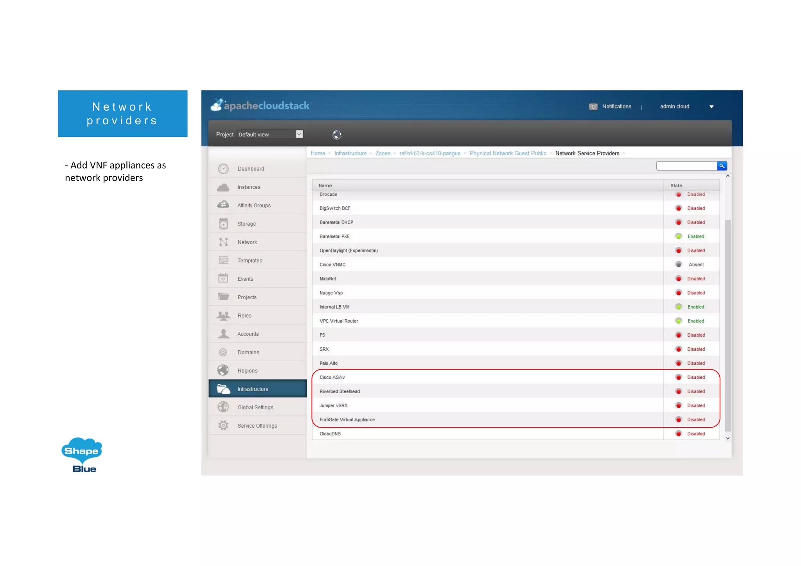Click the Baremetal PXE green Enabled indicator
This screenshot has height=566, width=801.
click(x=679, y=236)
